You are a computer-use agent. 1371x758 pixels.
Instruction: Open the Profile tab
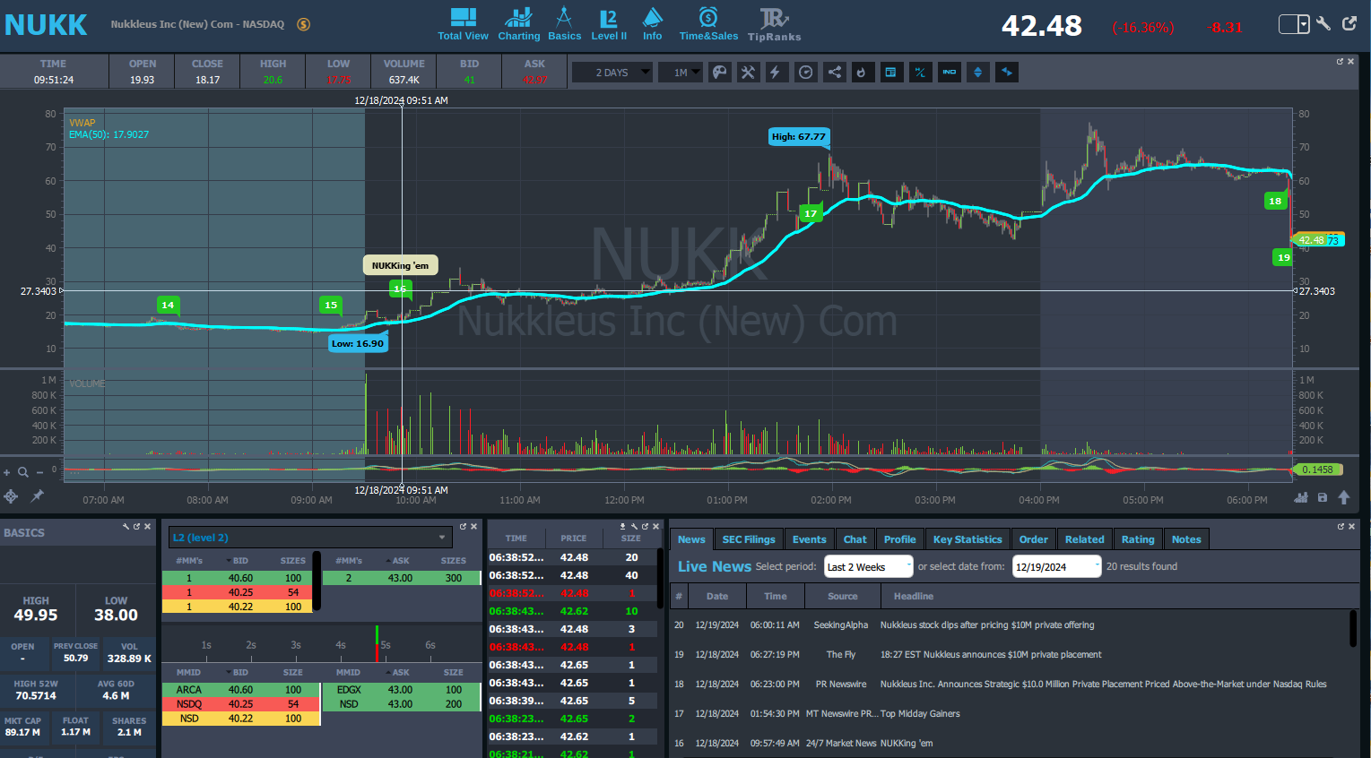[899, 539]
